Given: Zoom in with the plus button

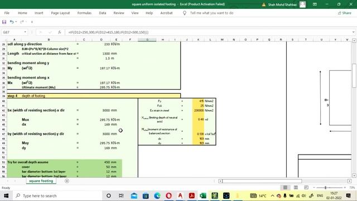Looking at the screenshot, I should tap(345, 188).
